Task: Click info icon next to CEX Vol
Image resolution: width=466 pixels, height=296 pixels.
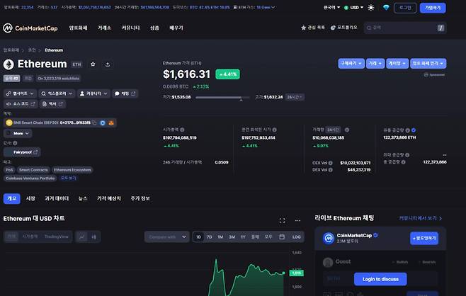Action: pyautogui.click(x=331, y=163)
